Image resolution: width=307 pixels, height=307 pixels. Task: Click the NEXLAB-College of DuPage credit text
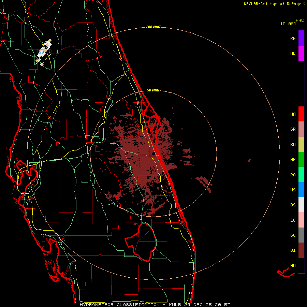(x=274, y=4)
